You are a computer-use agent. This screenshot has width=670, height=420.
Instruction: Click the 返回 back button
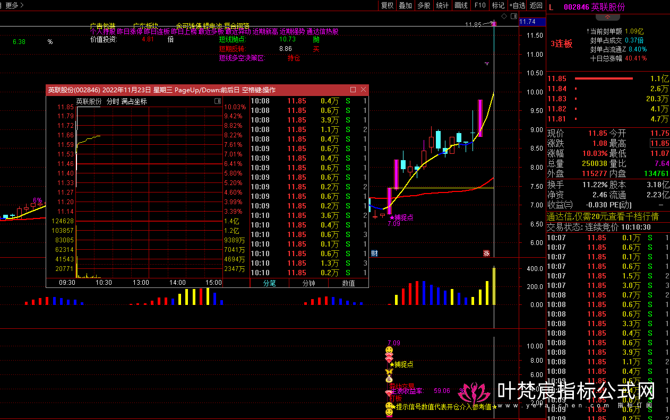[x=536, y=5]
